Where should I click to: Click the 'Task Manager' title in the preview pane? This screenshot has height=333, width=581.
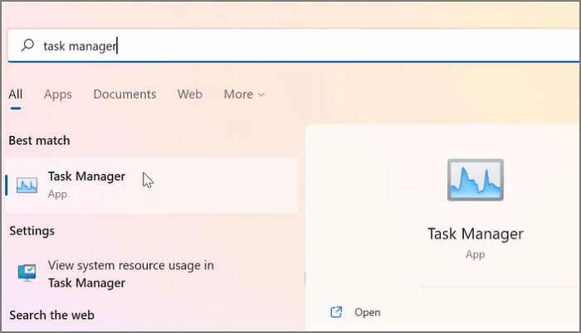click(x=476, y=234)
